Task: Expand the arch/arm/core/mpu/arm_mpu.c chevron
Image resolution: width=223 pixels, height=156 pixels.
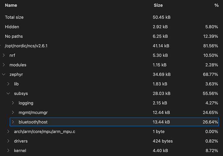Action: [8, 131]
